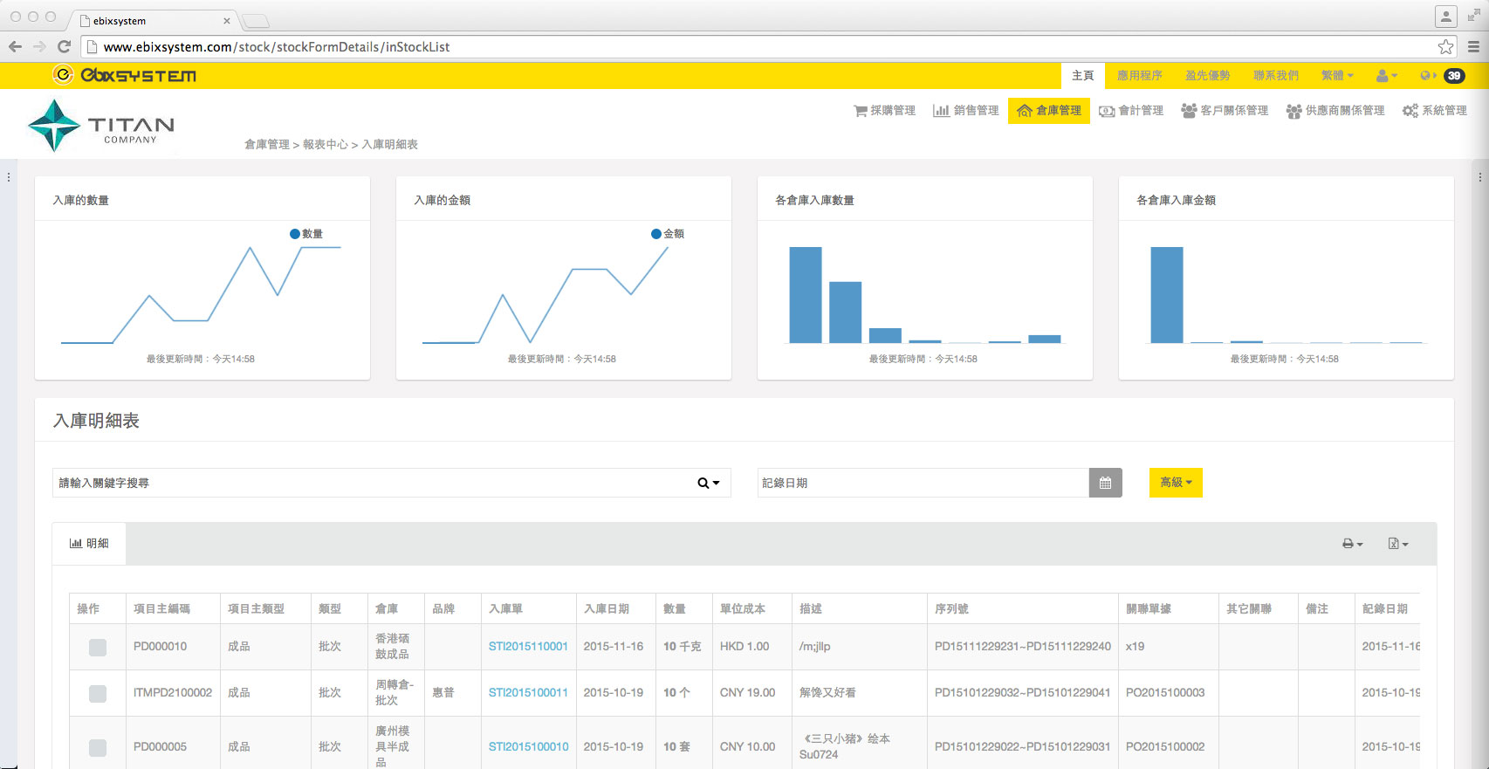Open 系統管理 gears menu
This screenshot has height=769, width=1489.
click(x=1435, y=111)
